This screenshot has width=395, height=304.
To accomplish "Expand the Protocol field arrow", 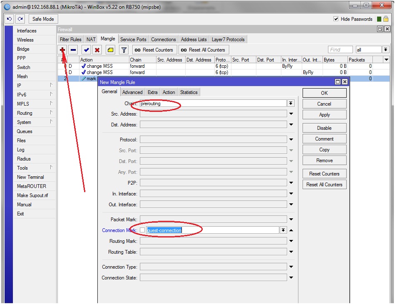I will coord(291,140).
